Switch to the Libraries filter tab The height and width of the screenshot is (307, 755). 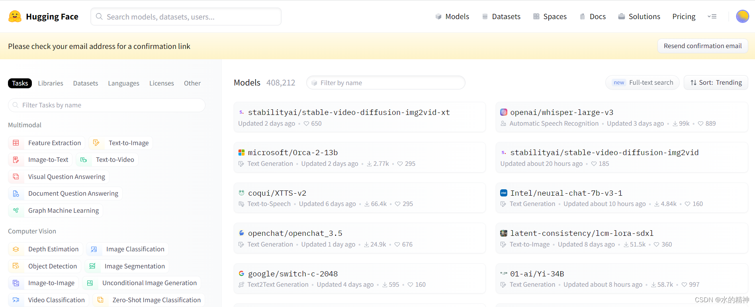point(51,83)
